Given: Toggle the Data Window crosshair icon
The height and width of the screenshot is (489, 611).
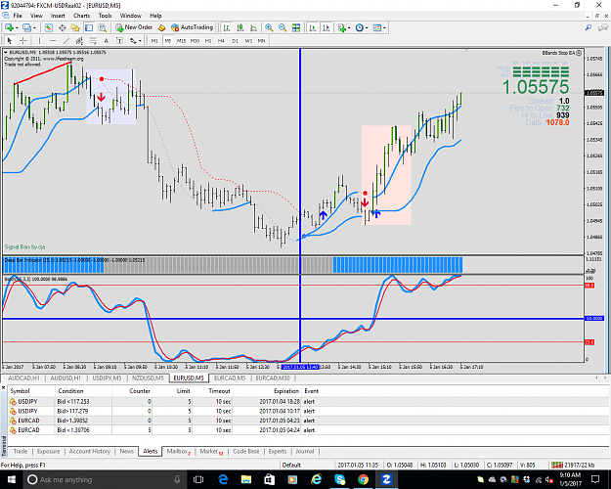Looking at the screenshot, I should (x=62, y=27).
